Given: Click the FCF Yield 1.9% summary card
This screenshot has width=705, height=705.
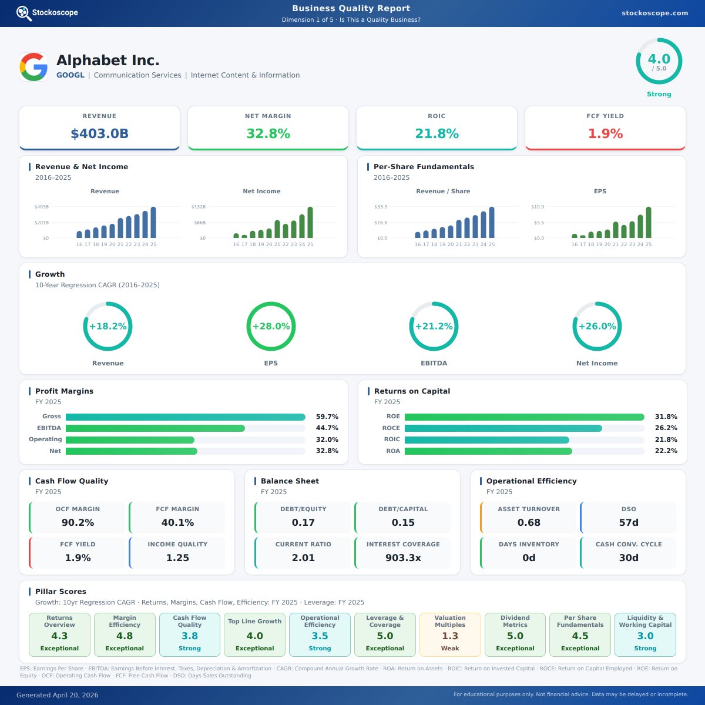Looking at the screenshot, I should point(605,128).
